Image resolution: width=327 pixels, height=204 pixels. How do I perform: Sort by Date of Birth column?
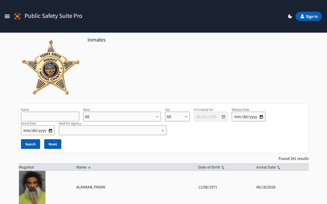coord(211,167)
